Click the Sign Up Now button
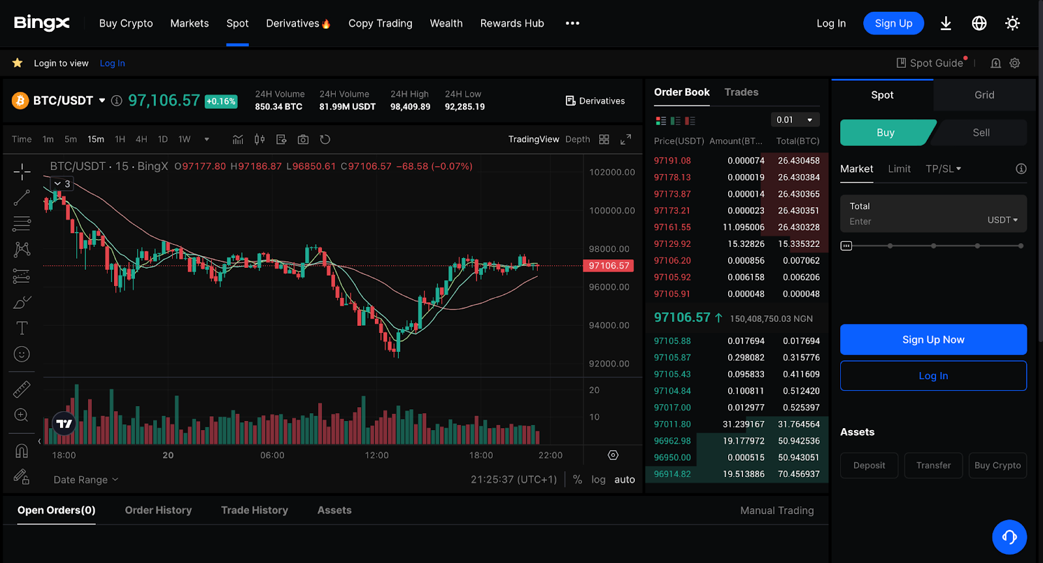The width and height of the screenshot is (1043, 563). 933,339
